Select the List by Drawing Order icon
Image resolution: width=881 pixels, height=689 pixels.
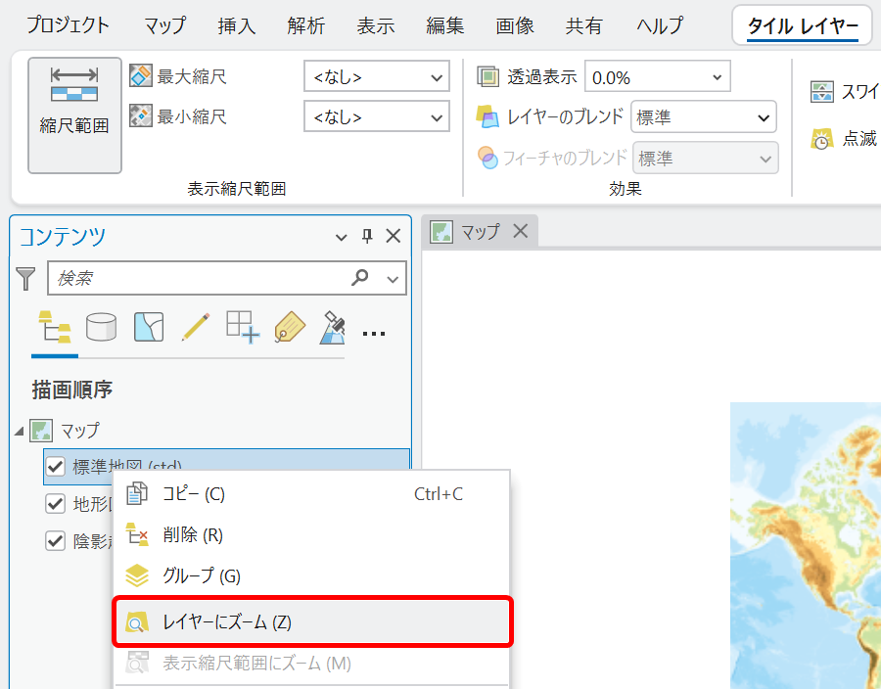click(53, 327)
